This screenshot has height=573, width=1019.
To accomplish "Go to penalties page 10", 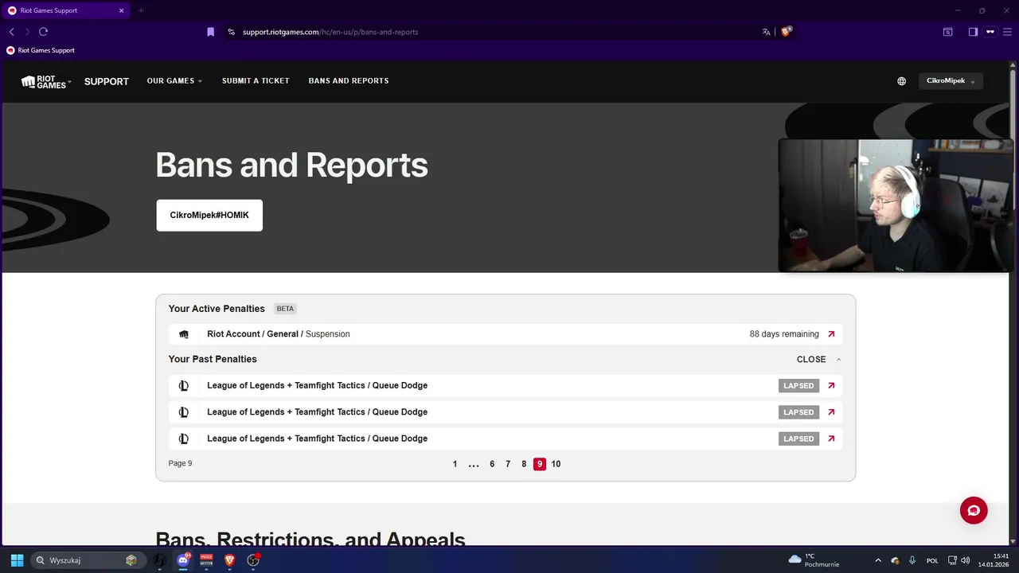I will (x=556, y=464).
